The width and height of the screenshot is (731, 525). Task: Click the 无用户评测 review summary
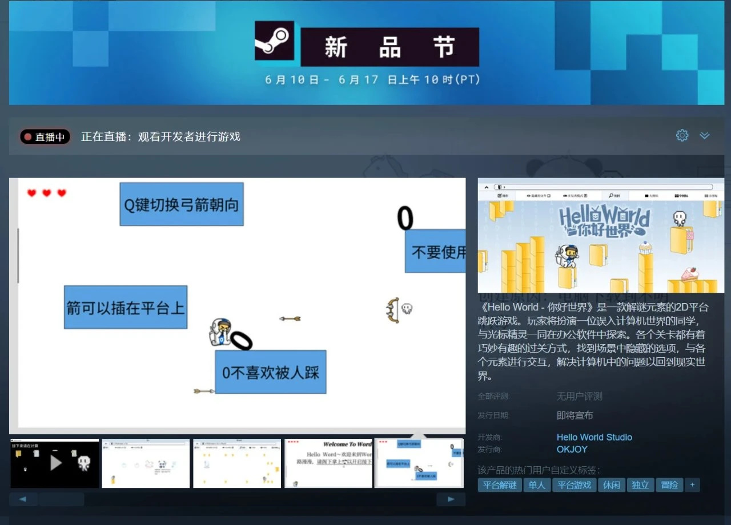[580, 396]
